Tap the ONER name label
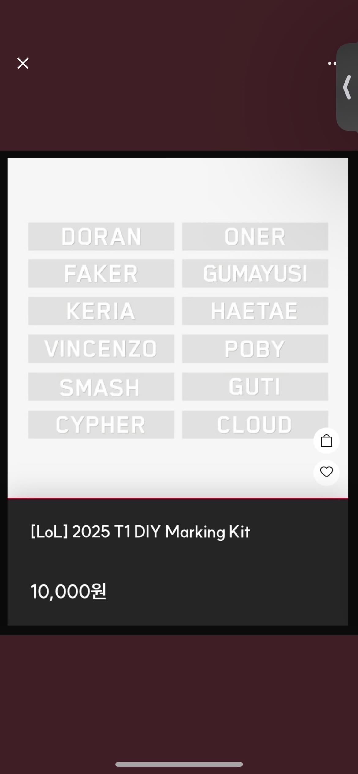This screenshot has height=774, width=358. (255, 237)
